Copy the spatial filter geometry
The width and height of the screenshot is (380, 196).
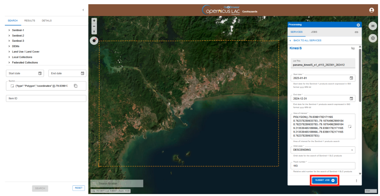75,86
